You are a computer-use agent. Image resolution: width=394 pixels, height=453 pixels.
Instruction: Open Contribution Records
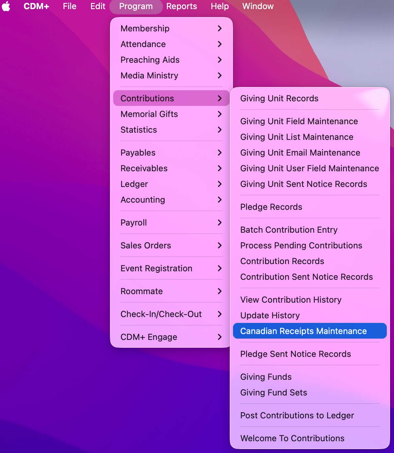pos(310,261)
